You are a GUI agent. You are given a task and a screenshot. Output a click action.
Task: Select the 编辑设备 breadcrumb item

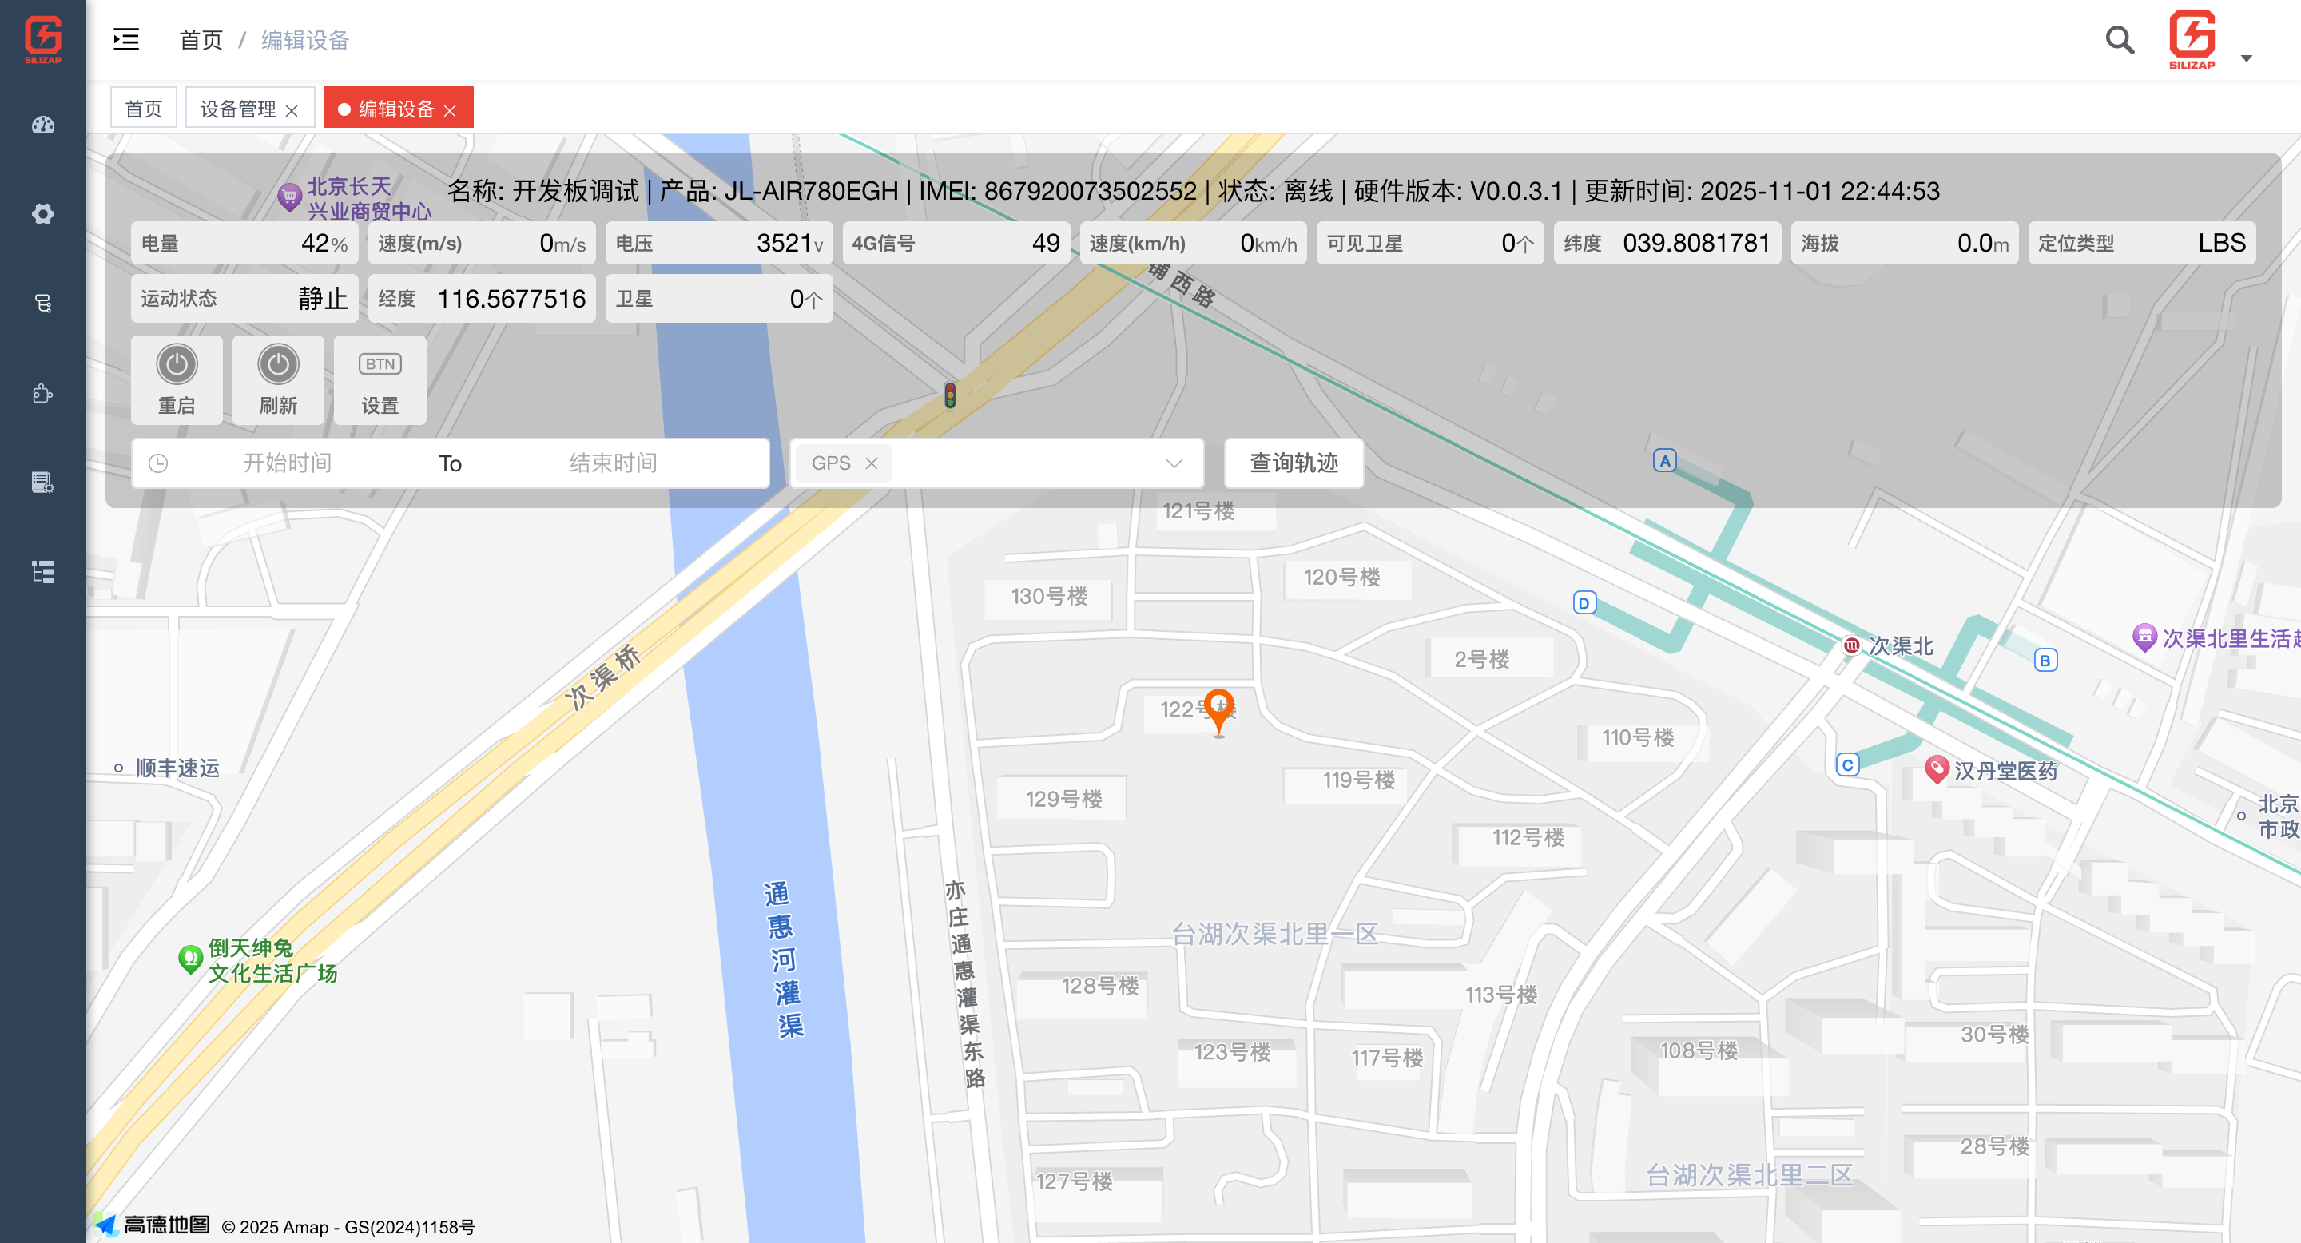click(304, 40)
